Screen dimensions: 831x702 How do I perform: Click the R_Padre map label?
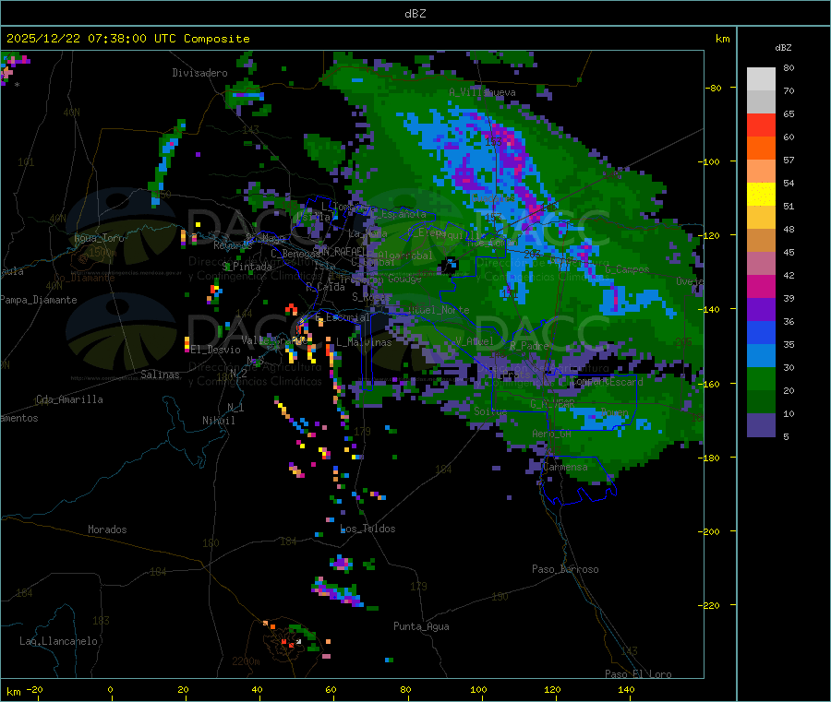coord(529,346)
